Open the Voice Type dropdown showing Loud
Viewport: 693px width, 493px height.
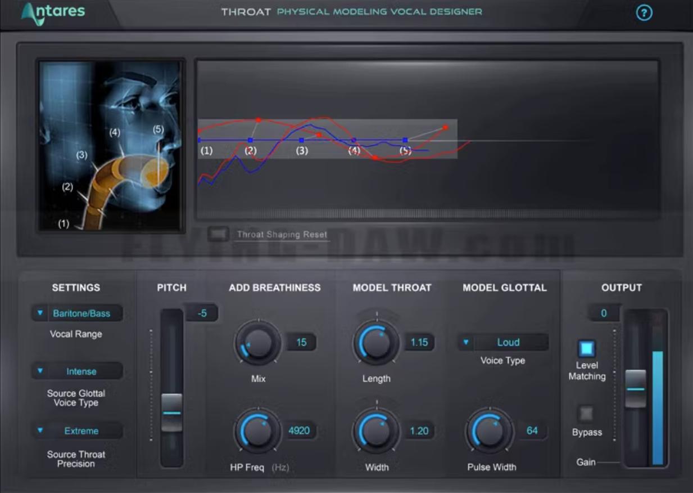tap(502, 342)
